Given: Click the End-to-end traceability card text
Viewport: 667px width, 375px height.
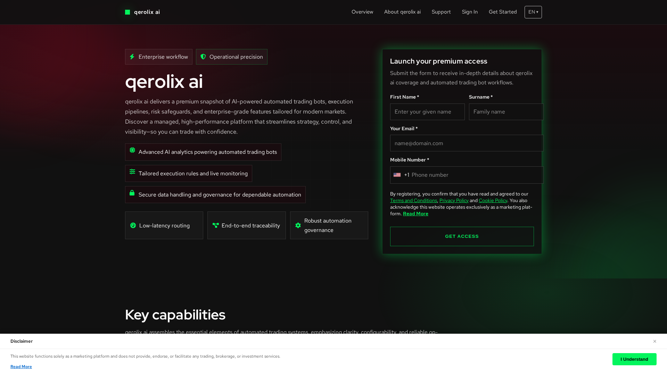Looking at the screenshot, I should [x=251, y=226].
